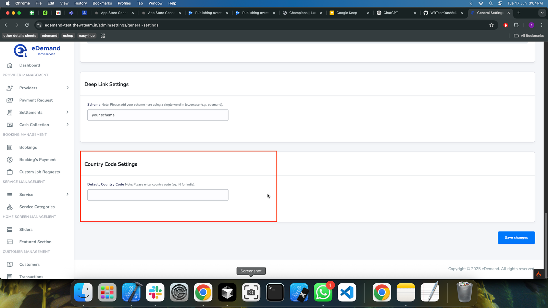Switch to the ChatGPT browser tab
The width and height of the screenshot is (548, 308).
(390, 13)
